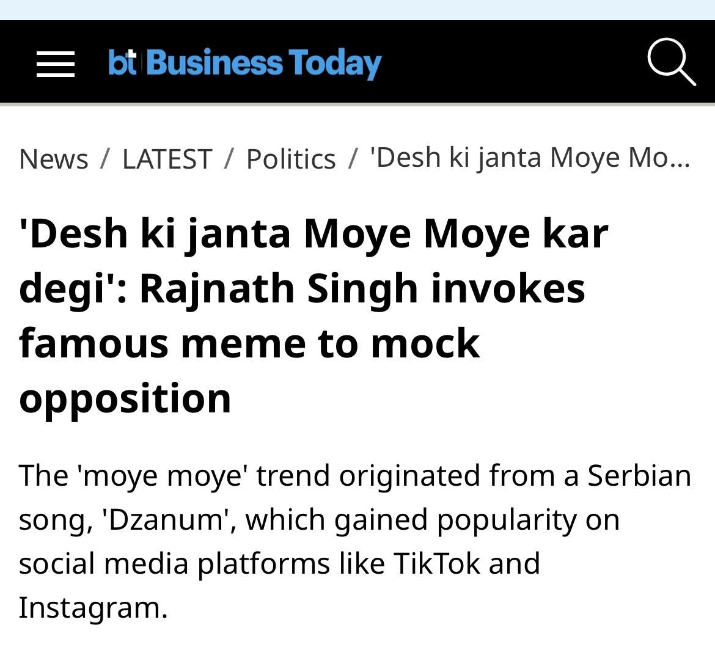Viewport: 715px width, 647px height.
Task: Click the slash separator after Politics
Action: [x=353, y=159]
